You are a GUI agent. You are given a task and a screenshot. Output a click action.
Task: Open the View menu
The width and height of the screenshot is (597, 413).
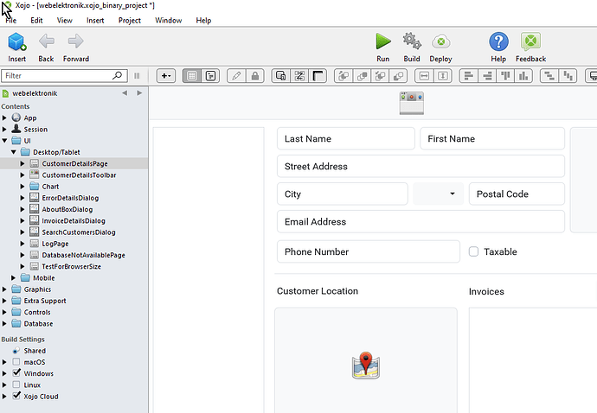click(x=64, y=21)
